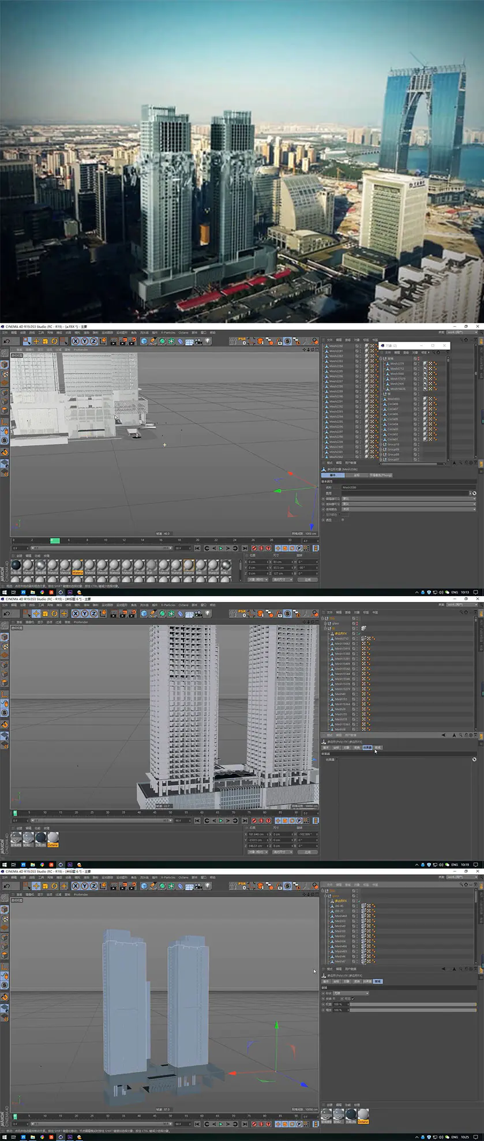Toggle visibility dots of Mesh2279 row
This screenshot has width=484, height=1141.
click(419, 364)
